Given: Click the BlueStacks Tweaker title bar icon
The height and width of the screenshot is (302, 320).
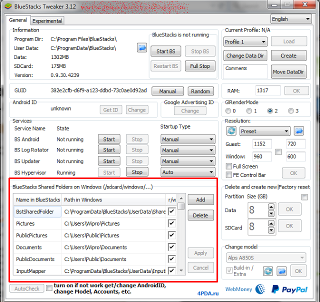Looking at the screenshot, I should 8,6.
